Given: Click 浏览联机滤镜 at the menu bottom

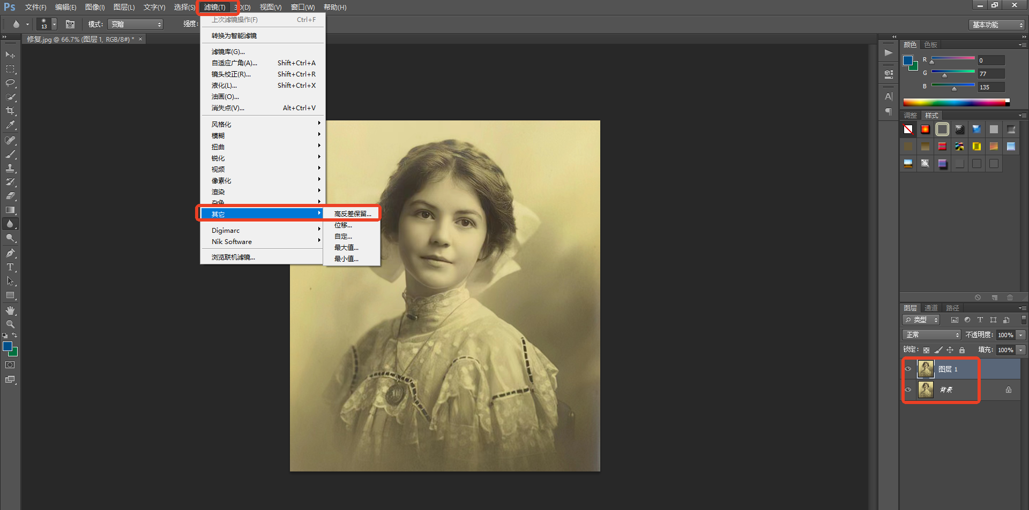Looking at the screenshot, I should click(x=233, y=257).
